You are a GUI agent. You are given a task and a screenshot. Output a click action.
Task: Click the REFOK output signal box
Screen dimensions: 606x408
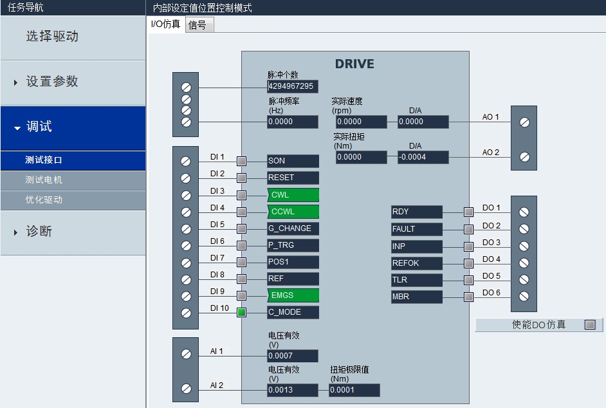(417, 263)
